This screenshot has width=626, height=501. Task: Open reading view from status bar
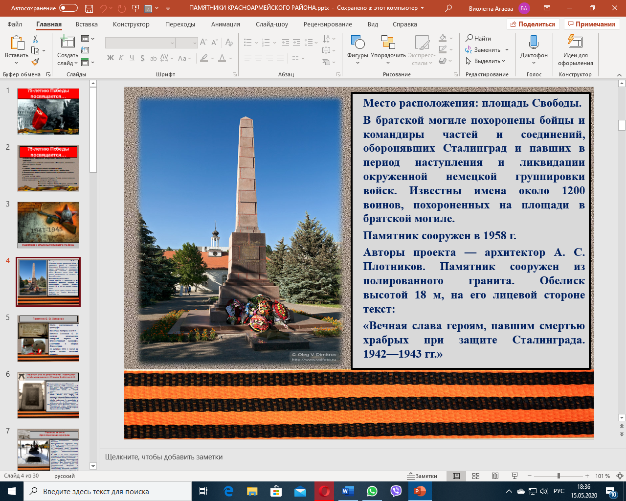tap(495, 476)
